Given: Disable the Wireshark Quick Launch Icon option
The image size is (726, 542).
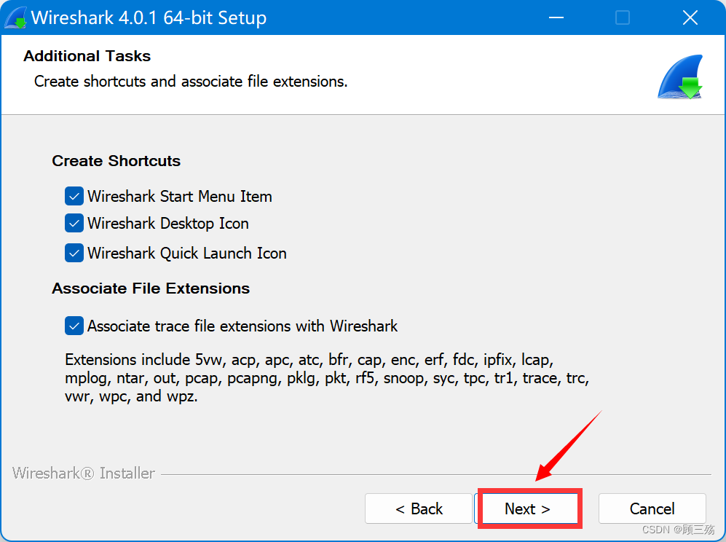Looking at the screenshot, I should [x=74, y=253].
